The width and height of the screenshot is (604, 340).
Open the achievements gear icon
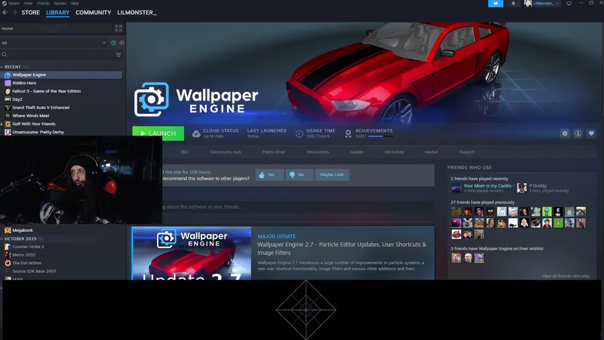[348, 134]
